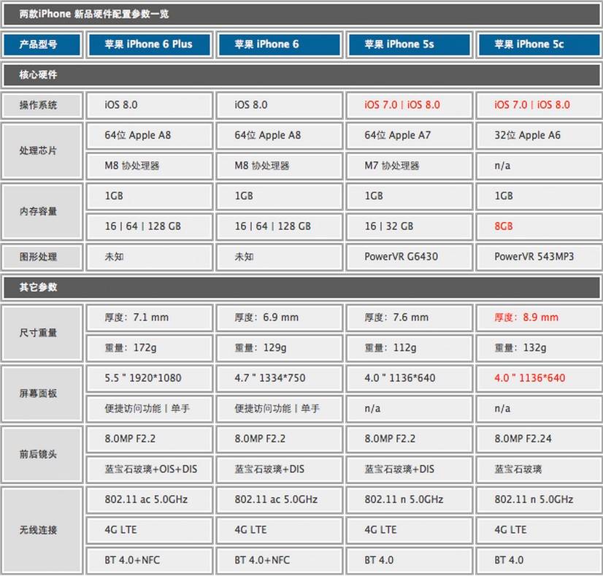Click the "核心硬件" section heading
Viewport: 603px width, 576px height.
click(x=38, y=74)
